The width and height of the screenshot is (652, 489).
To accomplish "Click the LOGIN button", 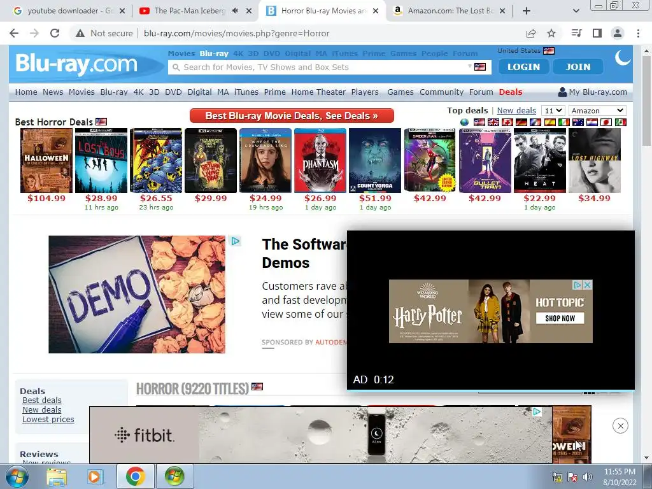I will point(523,66).
